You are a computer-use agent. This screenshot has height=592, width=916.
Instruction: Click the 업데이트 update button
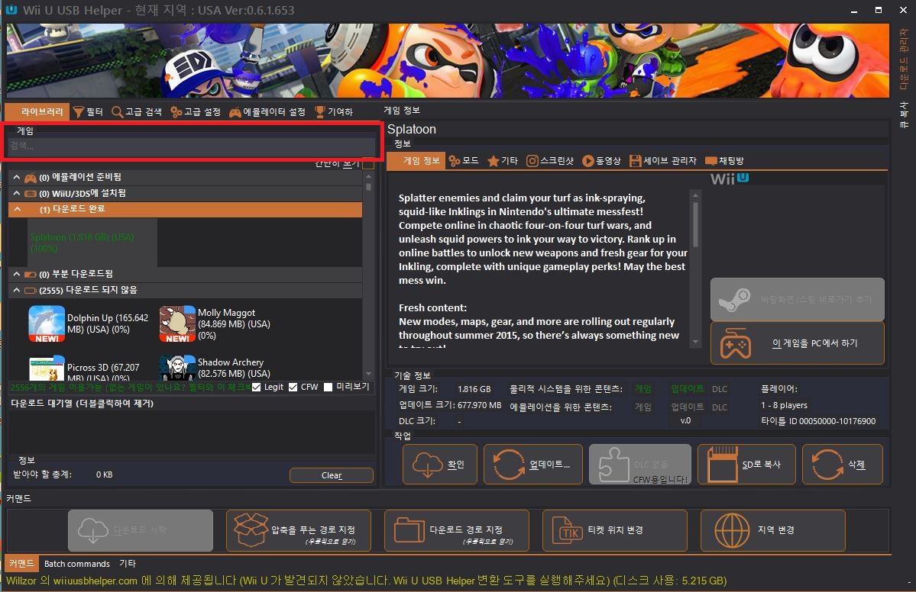[x=532, y=465]
